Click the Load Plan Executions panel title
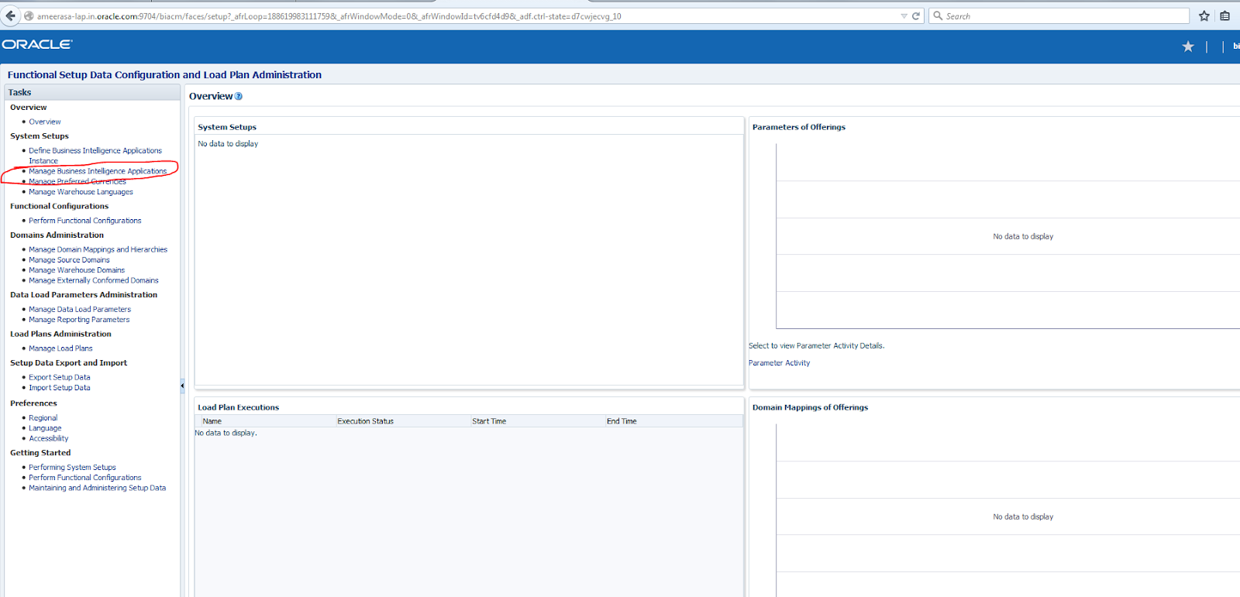Screen dimensions: 1240x597 238,407
